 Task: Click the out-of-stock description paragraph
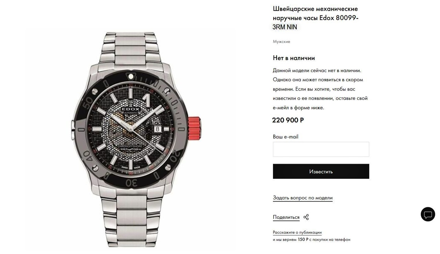[320, 89]
